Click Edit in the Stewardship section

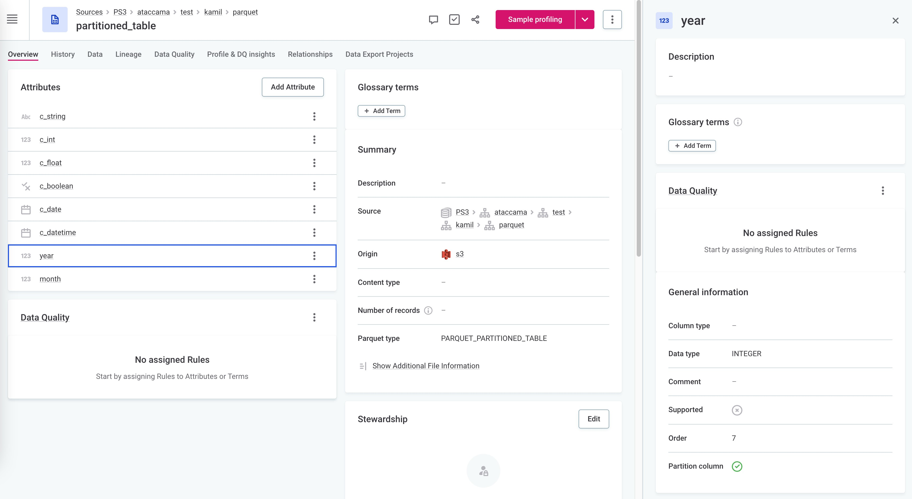[x=593, y=419]
